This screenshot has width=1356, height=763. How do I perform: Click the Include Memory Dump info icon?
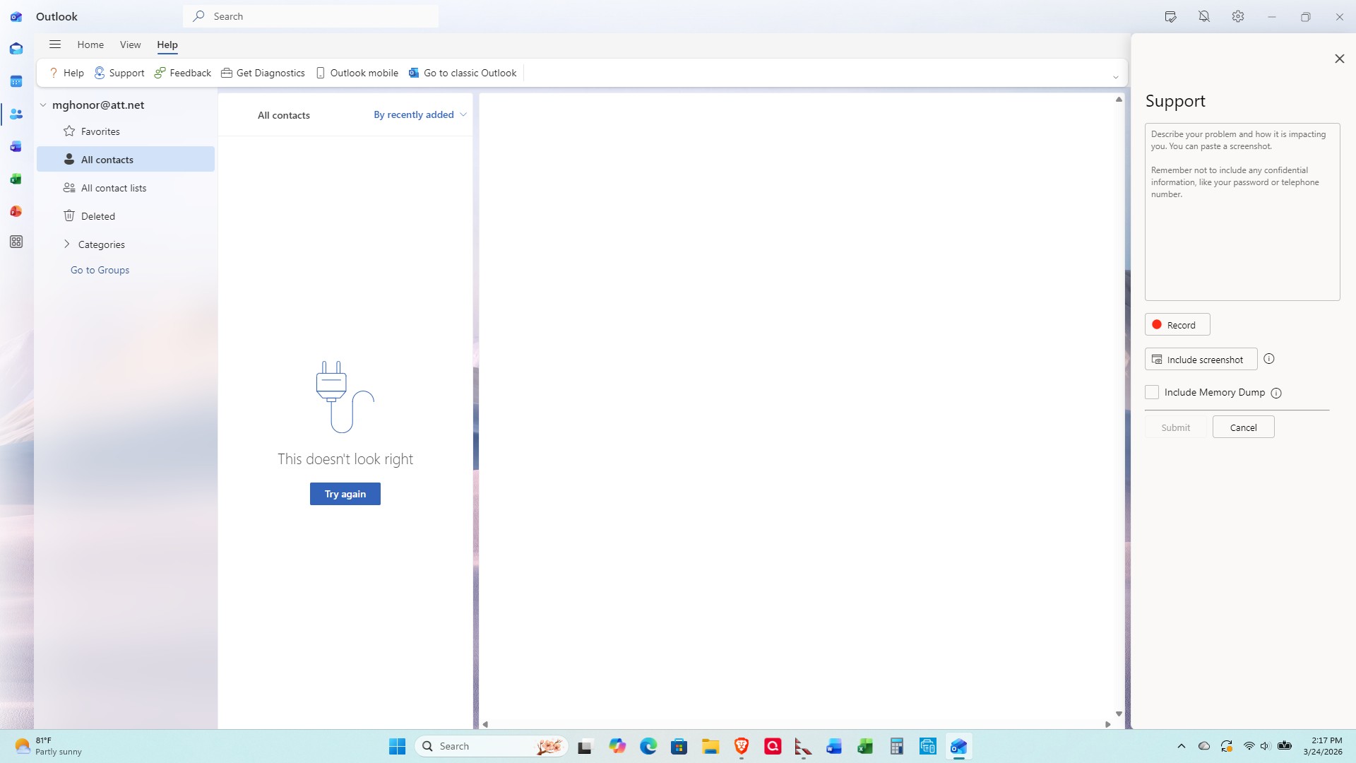click(1276, 393)
